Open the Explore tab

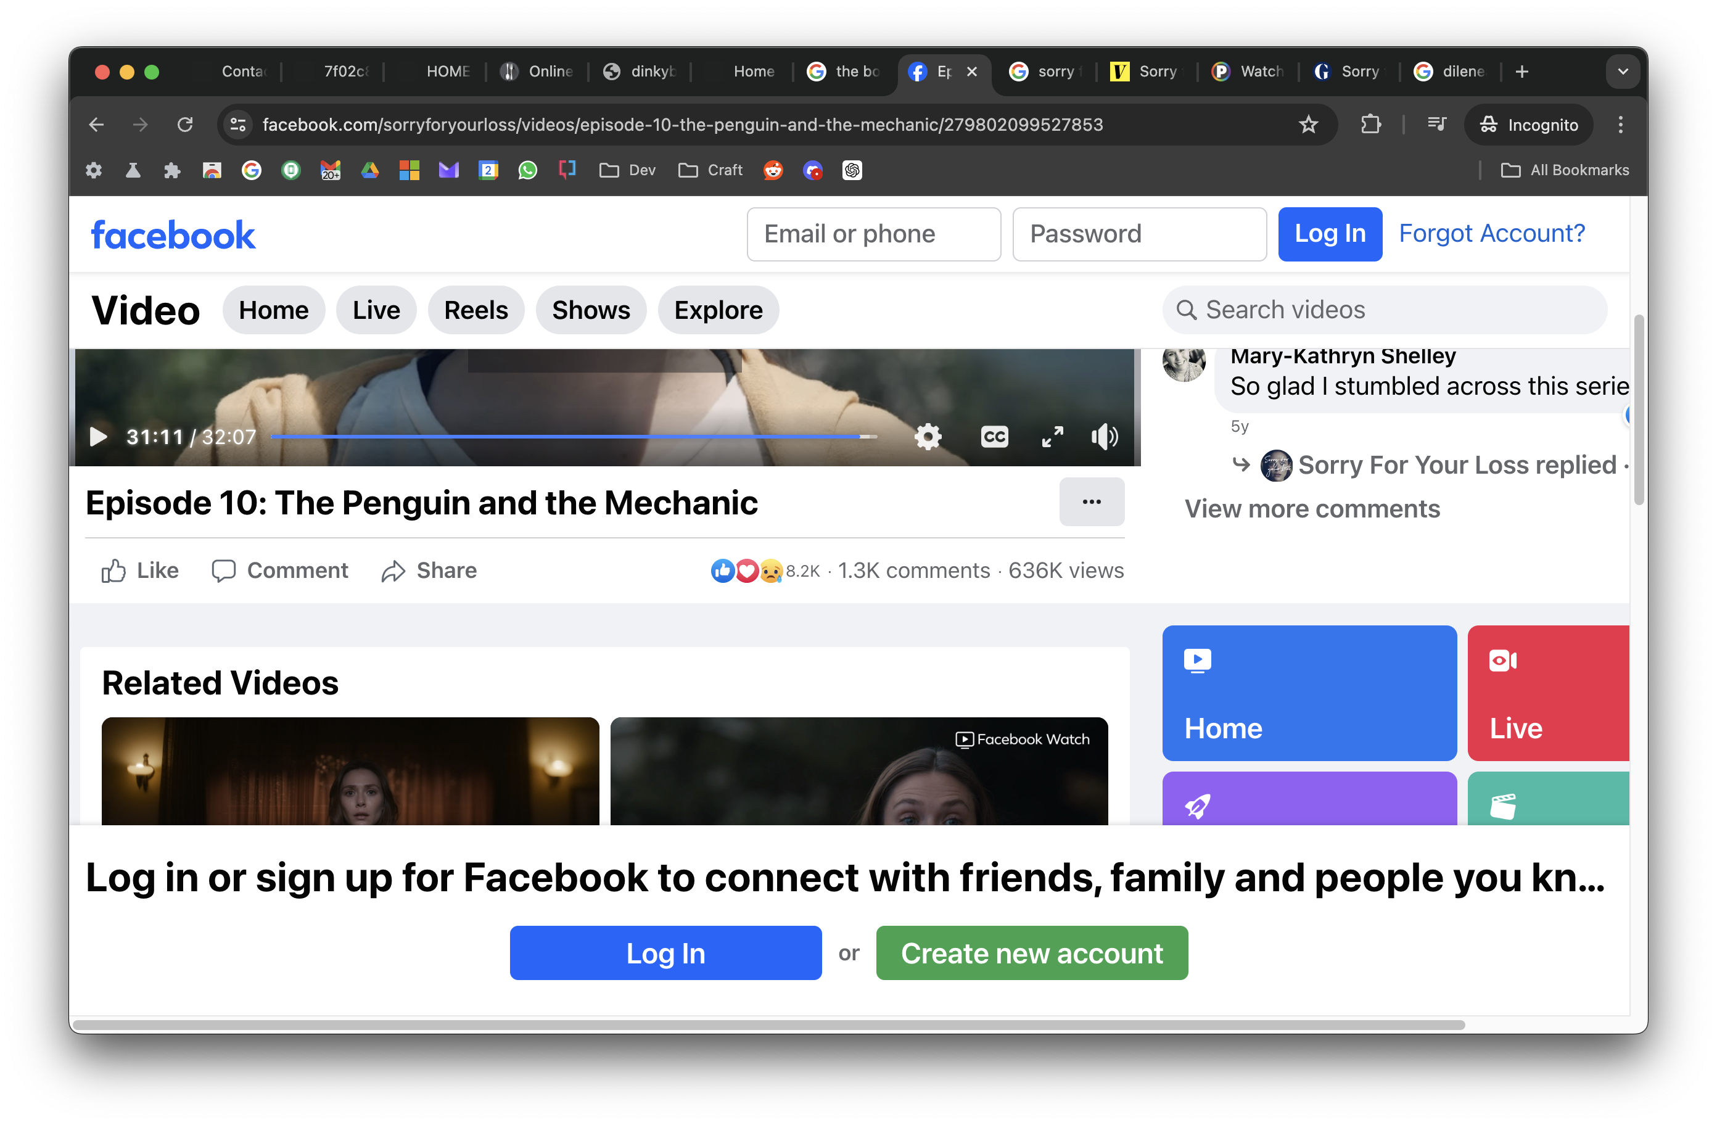pyautogui.click(x=718, y=310)
